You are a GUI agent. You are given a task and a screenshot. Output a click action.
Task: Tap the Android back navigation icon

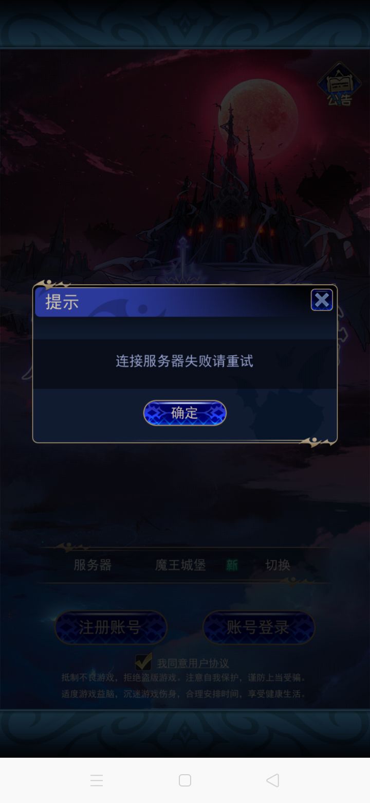point(273,780)
